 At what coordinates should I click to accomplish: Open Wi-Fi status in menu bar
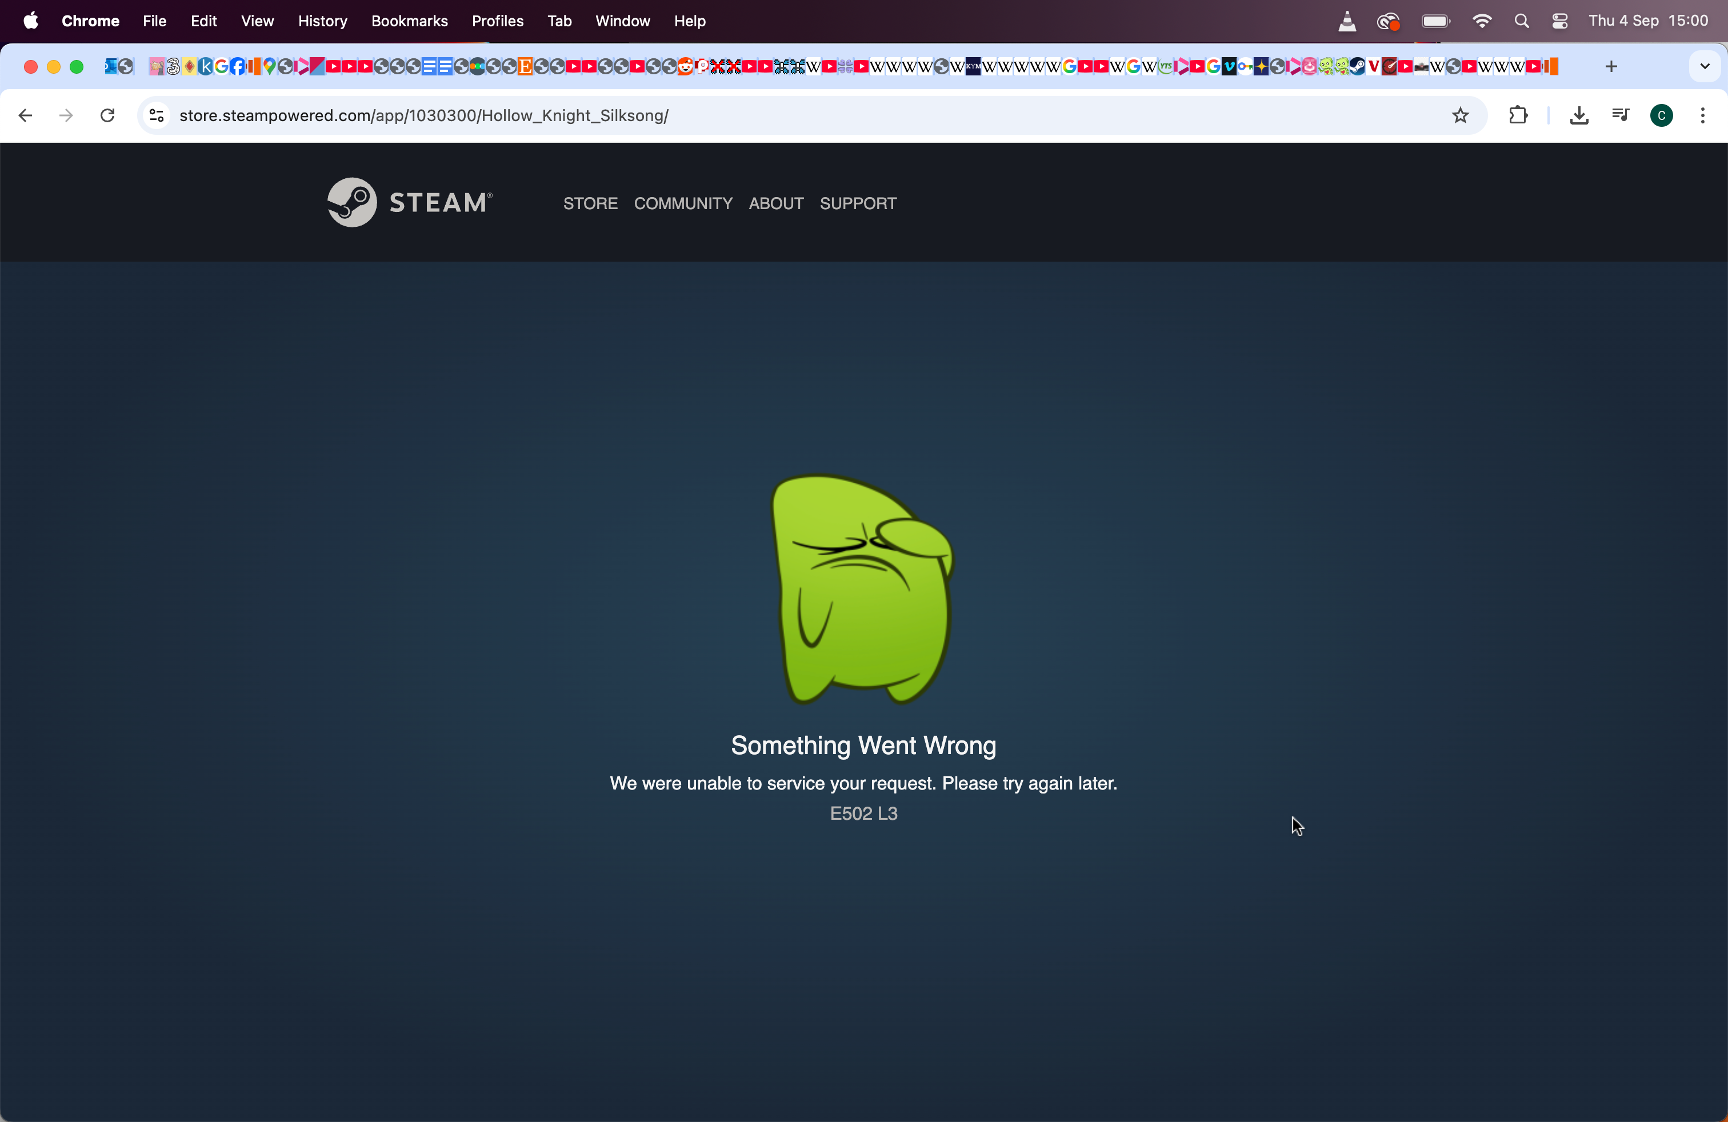click(1482, 21)
